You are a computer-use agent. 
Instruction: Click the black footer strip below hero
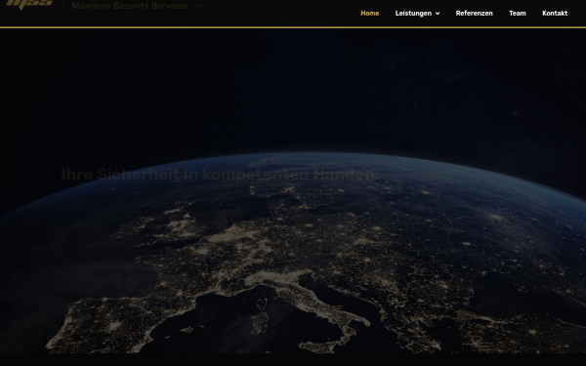293,359
